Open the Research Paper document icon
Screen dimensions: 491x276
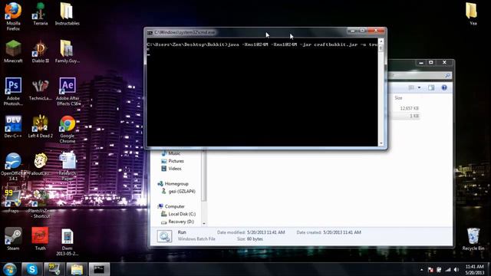tap(68, 166)
